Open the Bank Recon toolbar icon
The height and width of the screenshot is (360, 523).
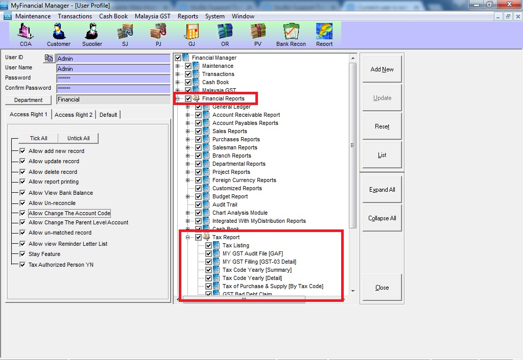point(291,34)
